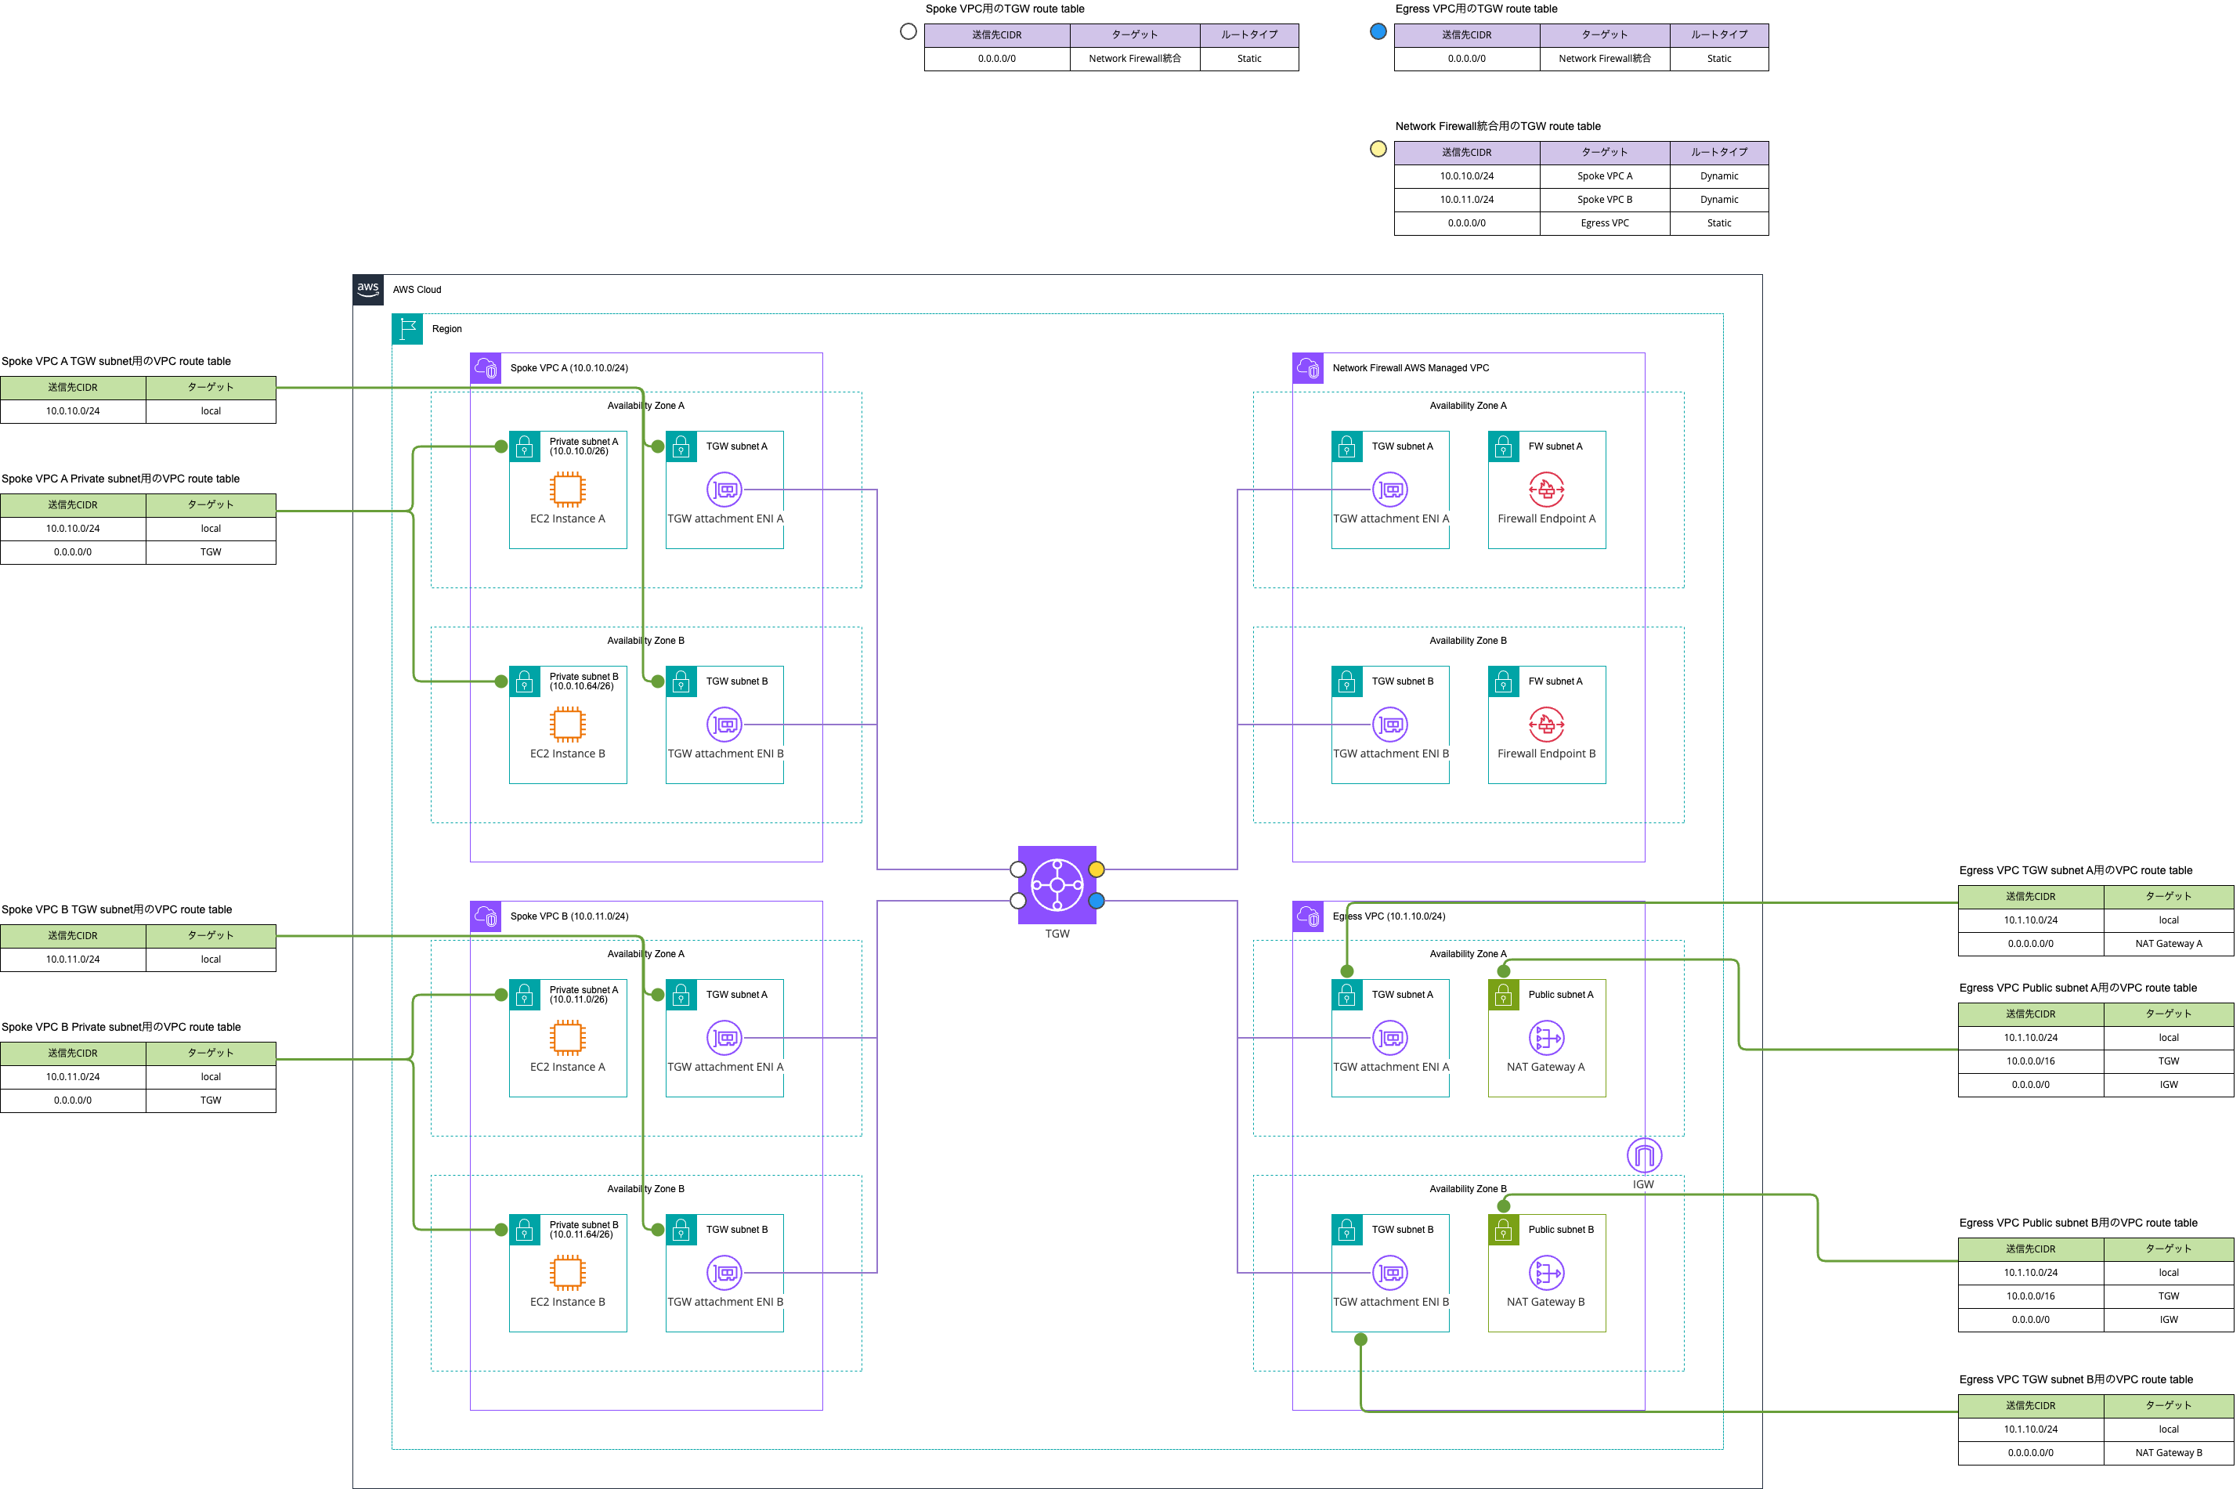Click the 'Region' label
The width and height of the screenshot is (2240, 1489).
(x=446, y=328)
